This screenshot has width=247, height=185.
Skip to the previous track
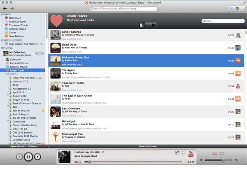click(x=19, y=157)
